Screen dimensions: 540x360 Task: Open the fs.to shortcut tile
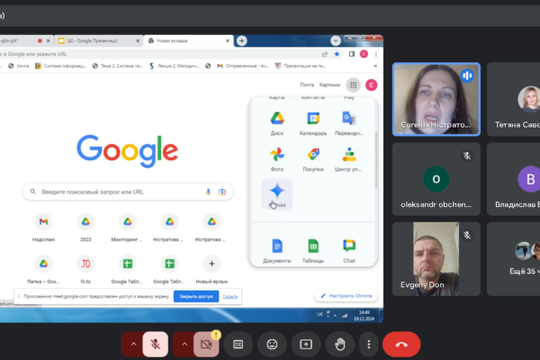point(85,269)
